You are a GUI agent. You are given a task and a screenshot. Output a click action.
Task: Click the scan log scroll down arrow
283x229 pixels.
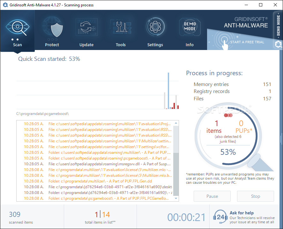[176, 198]
